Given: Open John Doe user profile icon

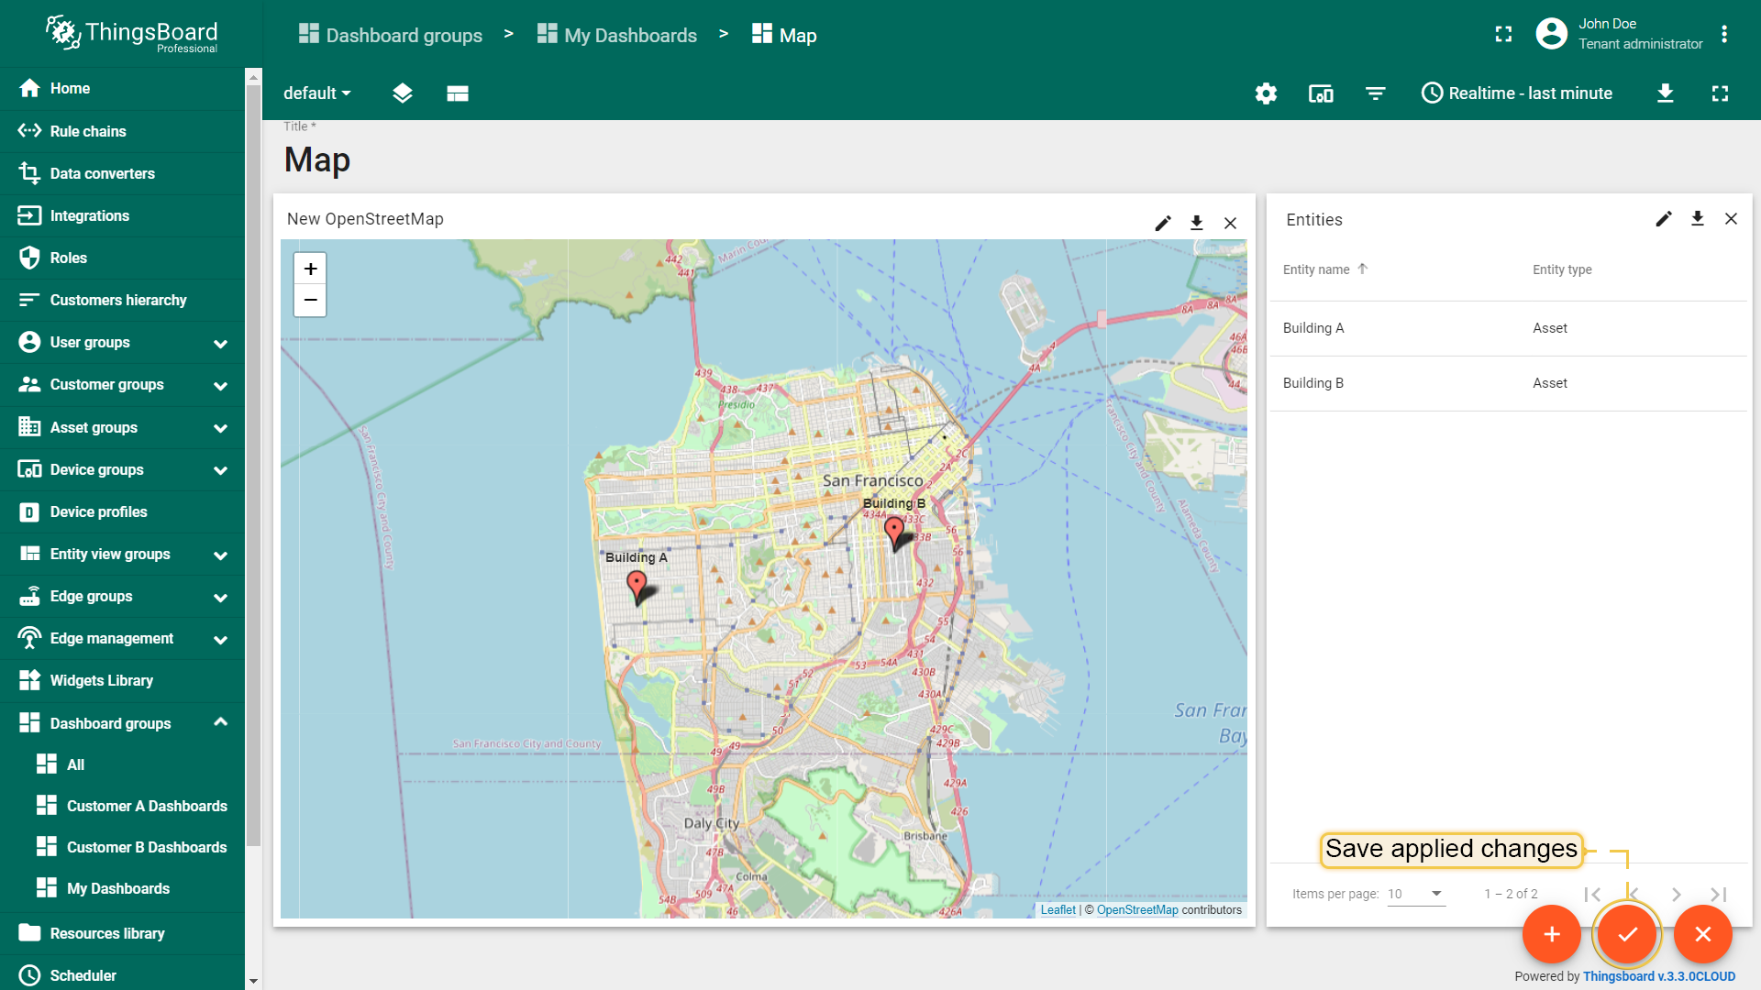Looking at the screenshot, I should click(x=1551, y=34).
